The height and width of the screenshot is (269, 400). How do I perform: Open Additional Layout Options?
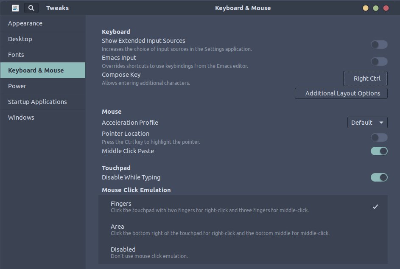click(341, 93)
